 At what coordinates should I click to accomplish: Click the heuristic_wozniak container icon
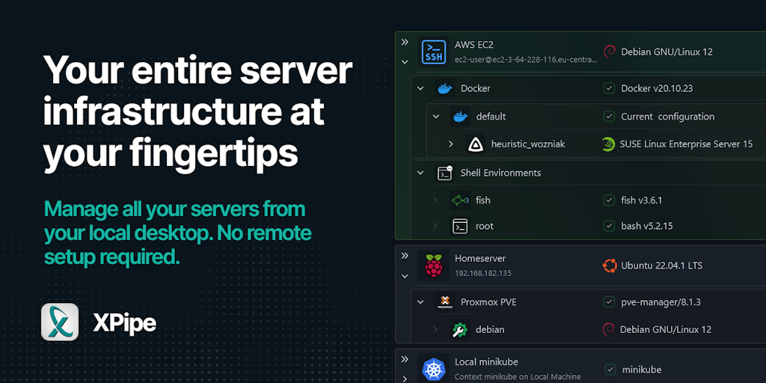pyautogui.click(x=475, y=144)
